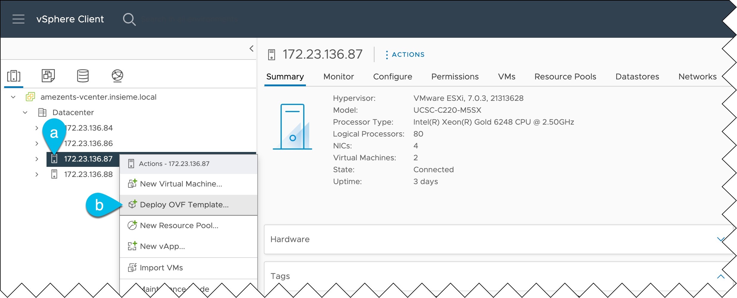This screenshot has width=737, height=298.
Task: Select the Resource Pools tab
Action: pos(565,76)
